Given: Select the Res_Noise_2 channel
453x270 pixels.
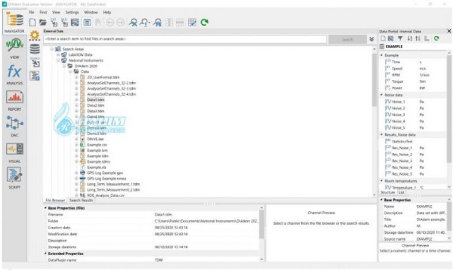Looking at the screenshot, I should pyautogui.click(x=402, y=155).
